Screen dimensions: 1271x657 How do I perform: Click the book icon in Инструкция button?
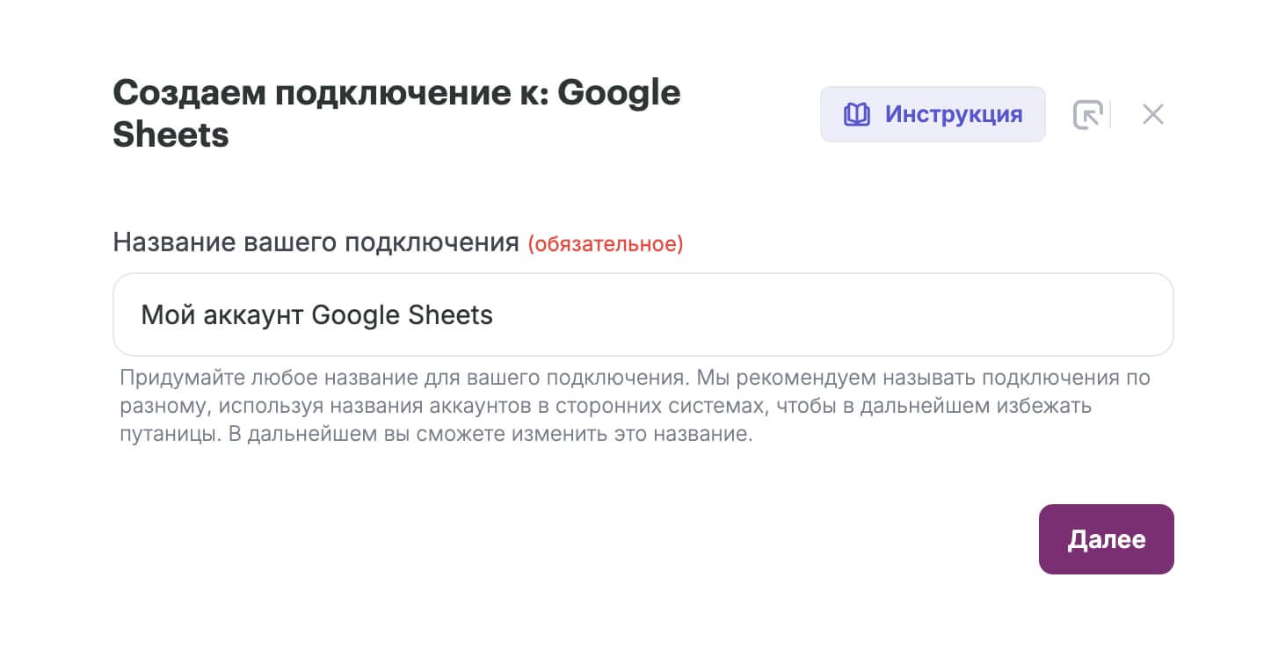pos(856,115)
